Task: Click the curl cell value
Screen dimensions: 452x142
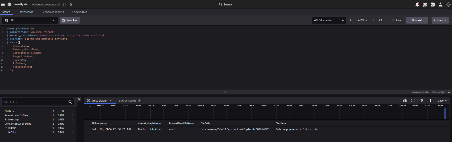Action: pos(172,129)
